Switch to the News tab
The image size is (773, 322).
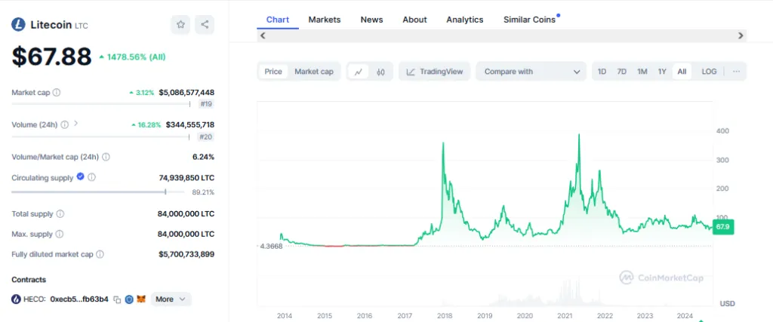pos(371,20)
